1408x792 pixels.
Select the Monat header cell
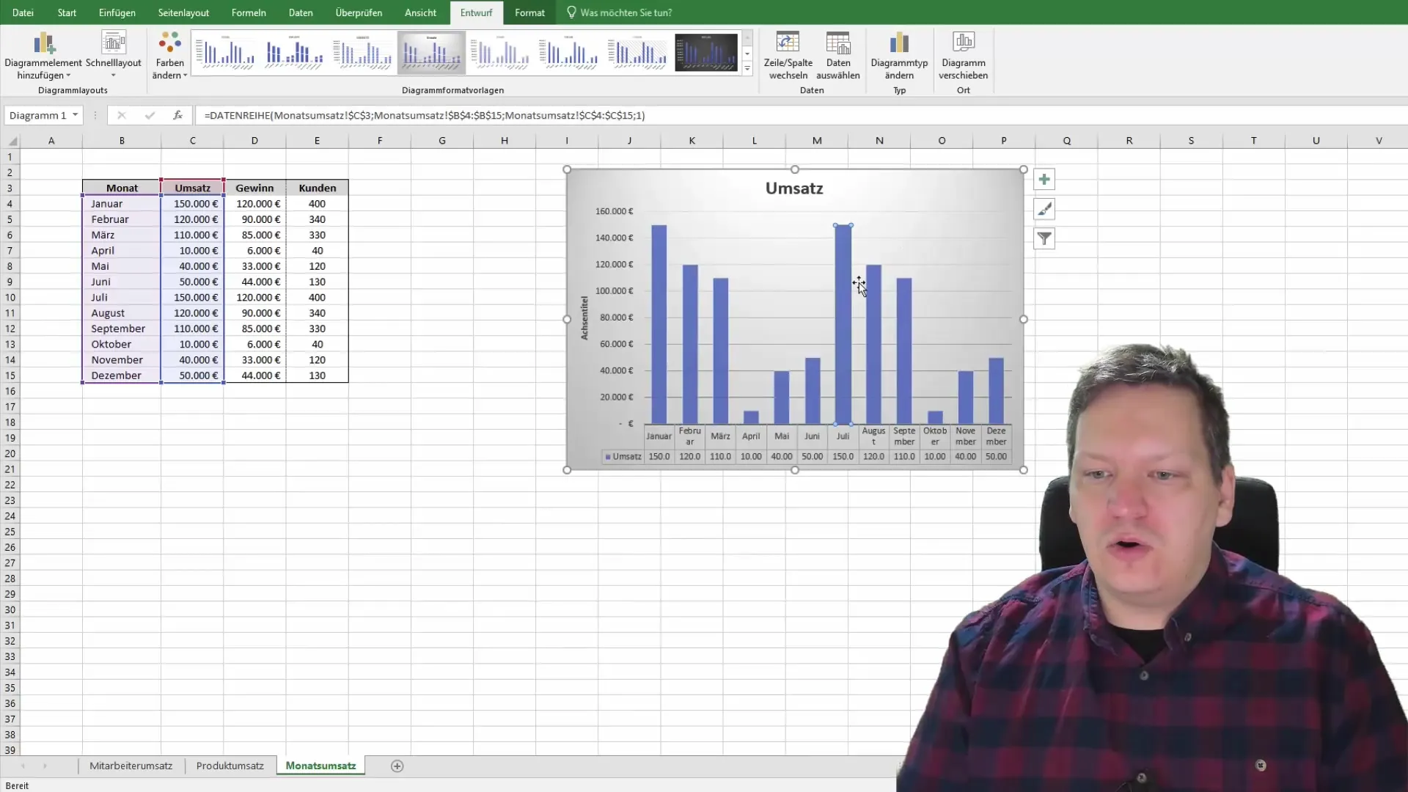(x=122, y=188)
